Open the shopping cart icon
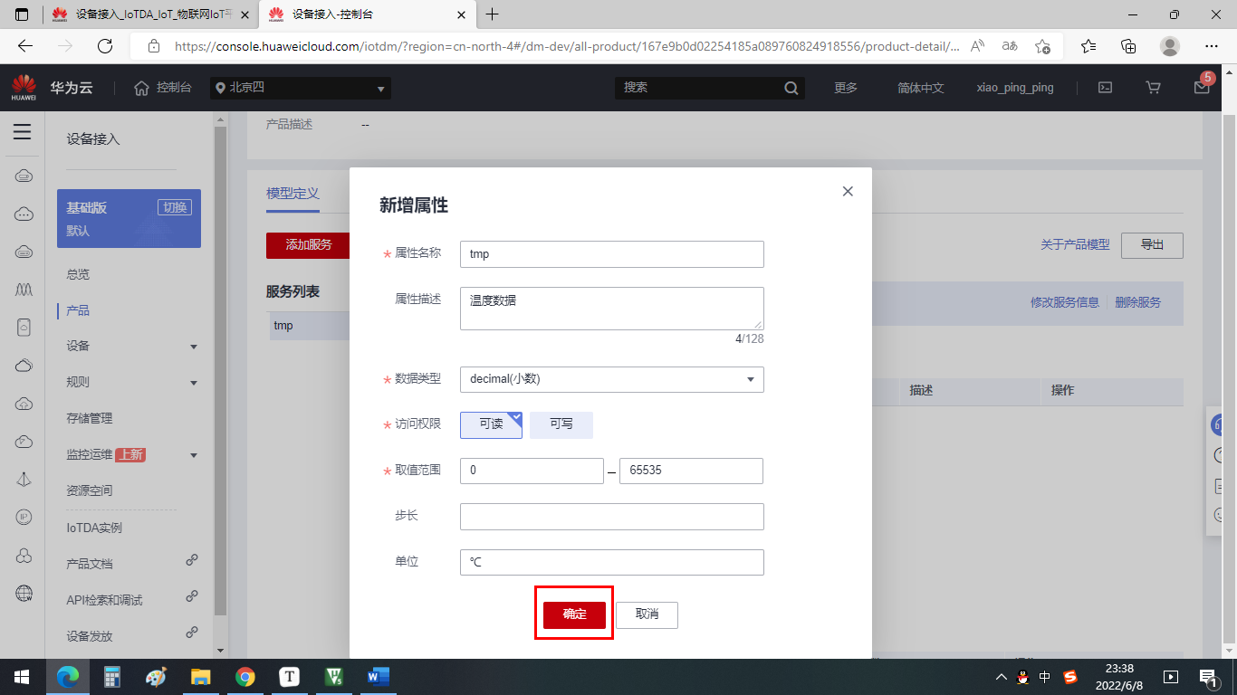 [x=1153, y=88]
